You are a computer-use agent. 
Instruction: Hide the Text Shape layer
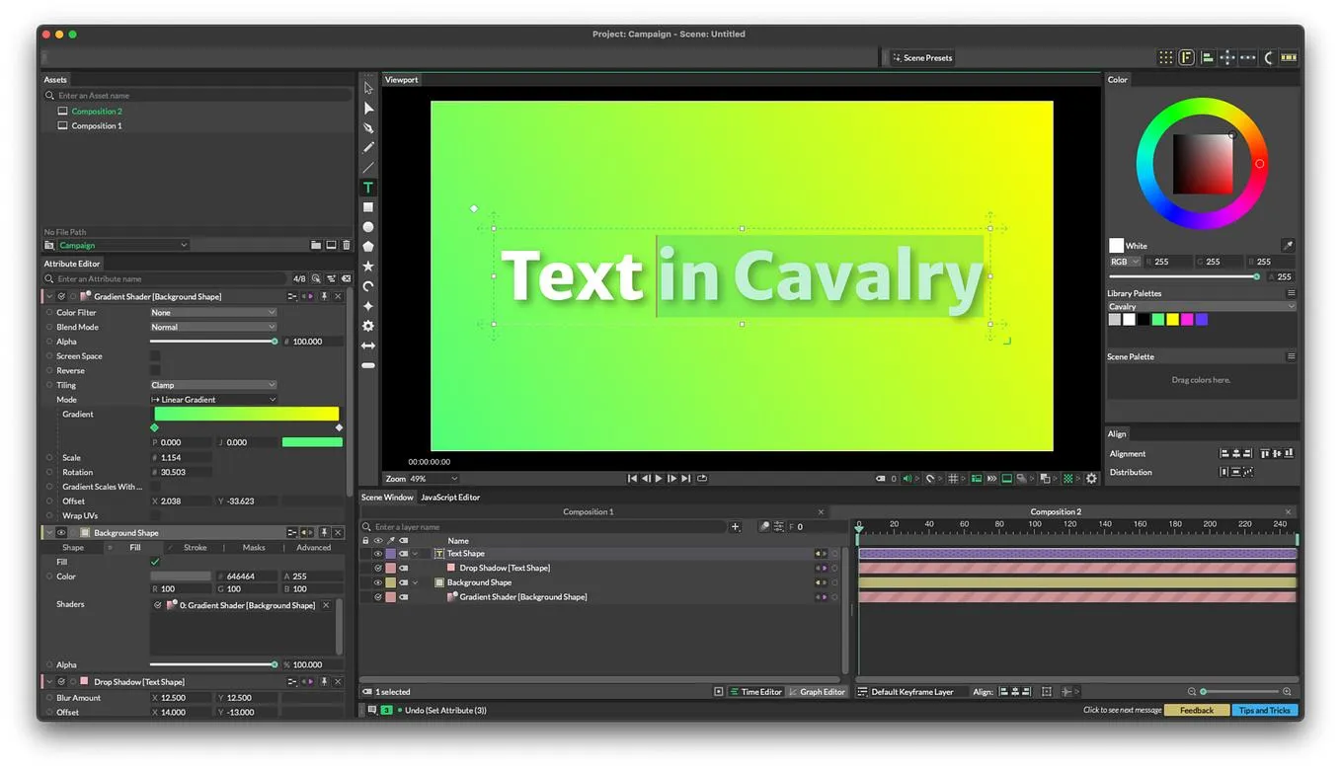pos(377,554)
